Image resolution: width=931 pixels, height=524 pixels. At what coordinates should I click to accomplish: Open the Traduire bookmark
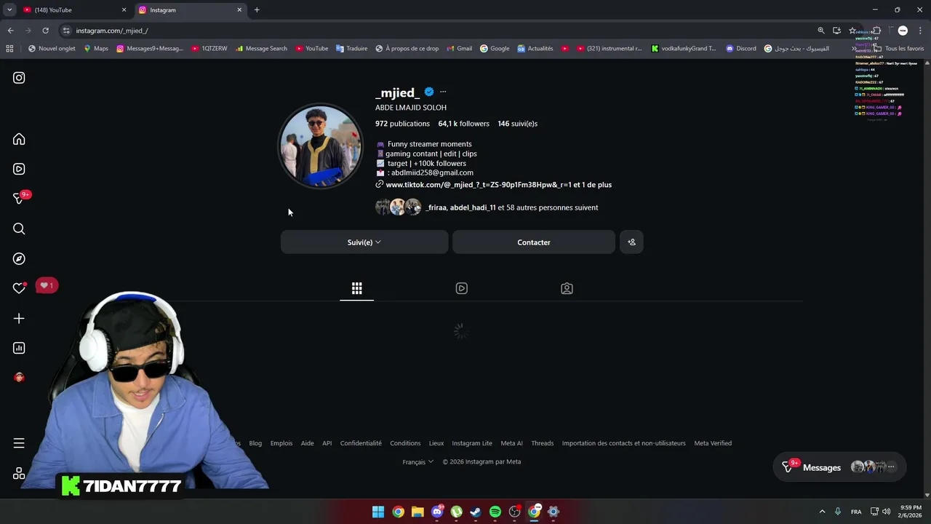351,49
